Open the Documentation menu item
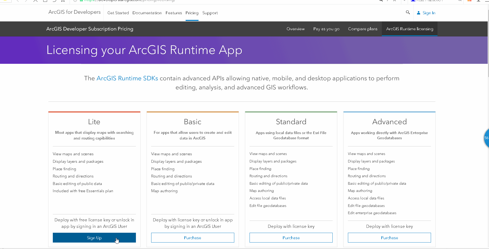 147,13
